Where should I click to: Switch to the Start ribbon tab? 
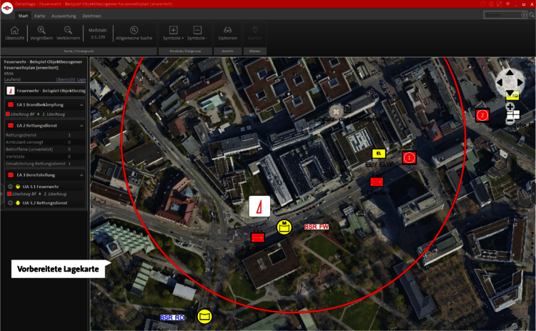pyautogui.click(x=24, y=16)
